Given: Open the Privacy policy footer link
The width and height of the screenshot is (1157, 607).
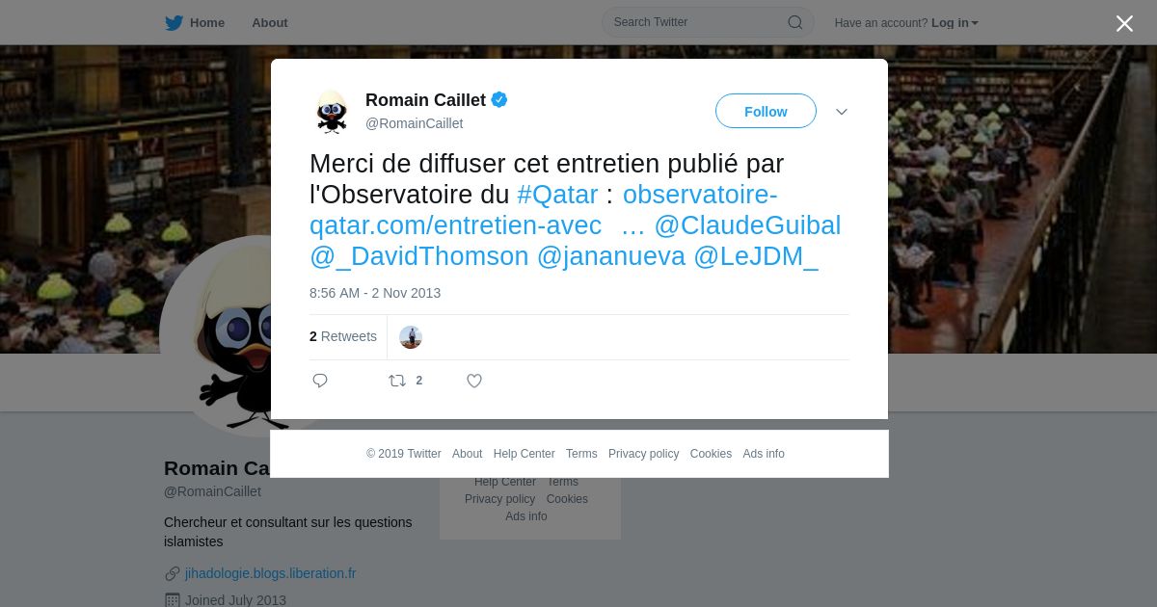Looking at the screenshot, I should click(x=643, y=454).
